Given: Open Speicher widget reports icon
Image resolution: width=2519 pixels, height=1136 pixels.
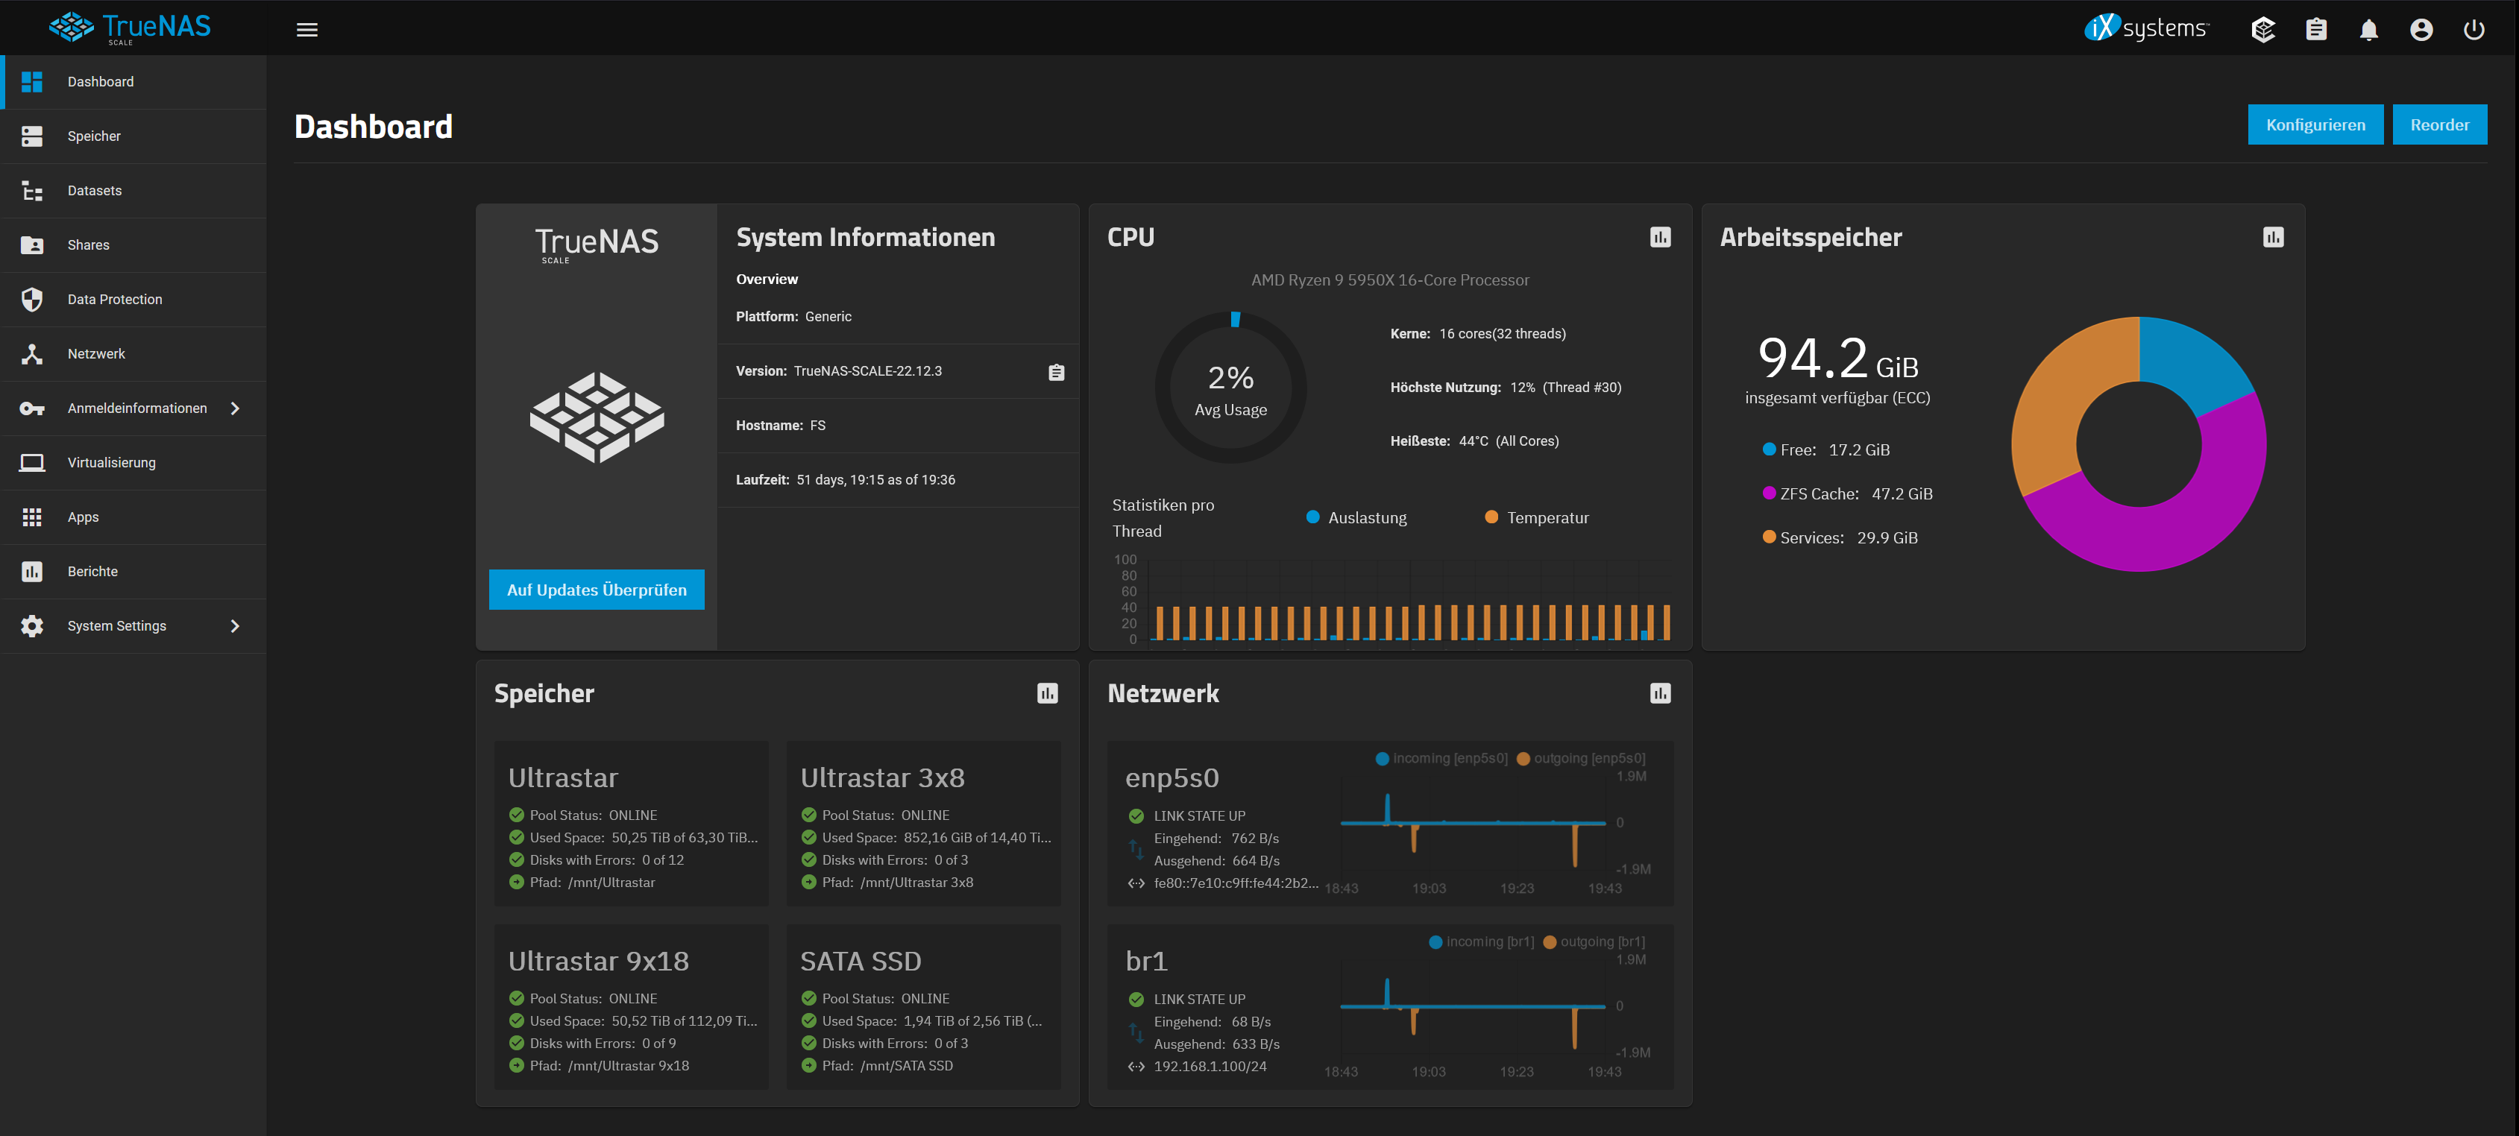Looking at the screenshot, I should pos(1047,693).
